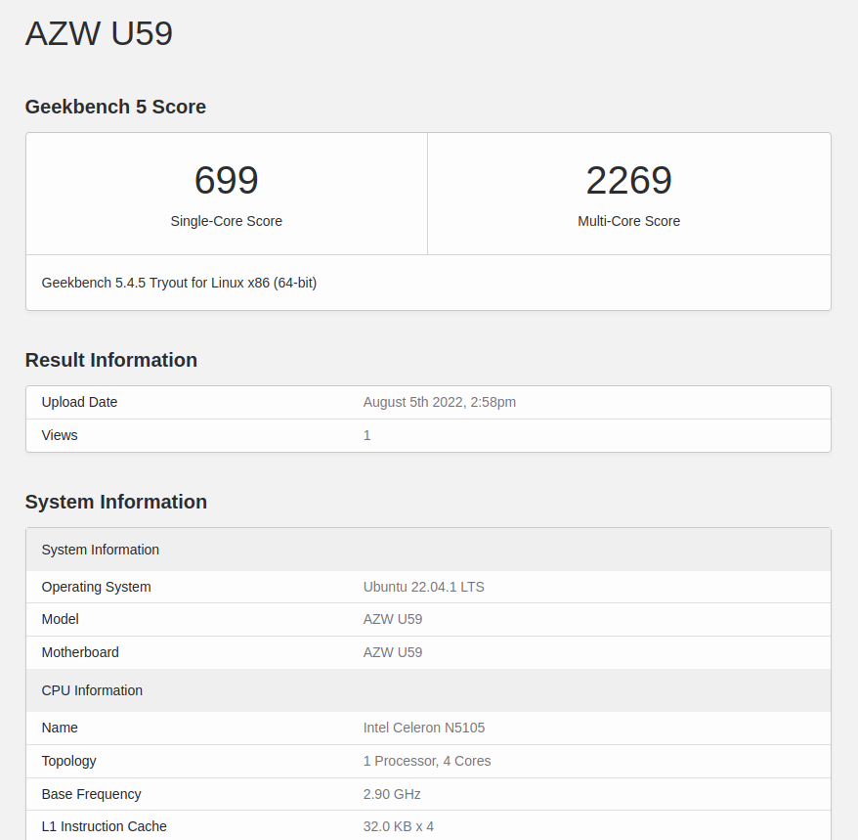858x840 pixels.
Task: Click the value '1 Processor, 4 Cores'
Action: click(x=427, y=761)
